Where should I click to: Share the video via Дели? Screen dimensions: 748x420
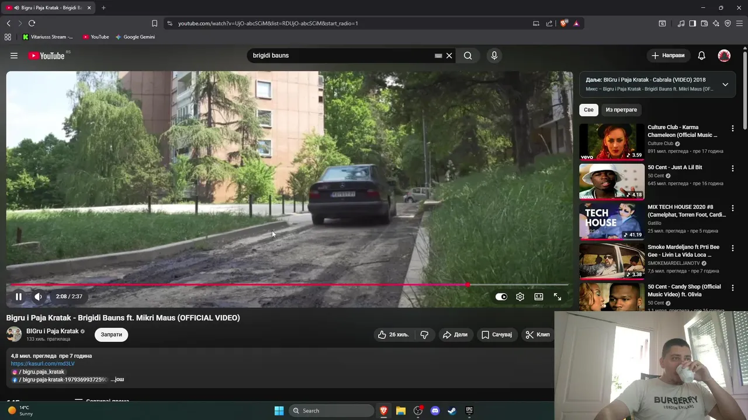coord(455,334)
